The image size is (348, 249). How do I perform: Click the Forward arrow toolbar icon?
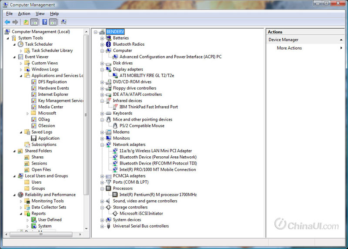(x=15, y=22)
